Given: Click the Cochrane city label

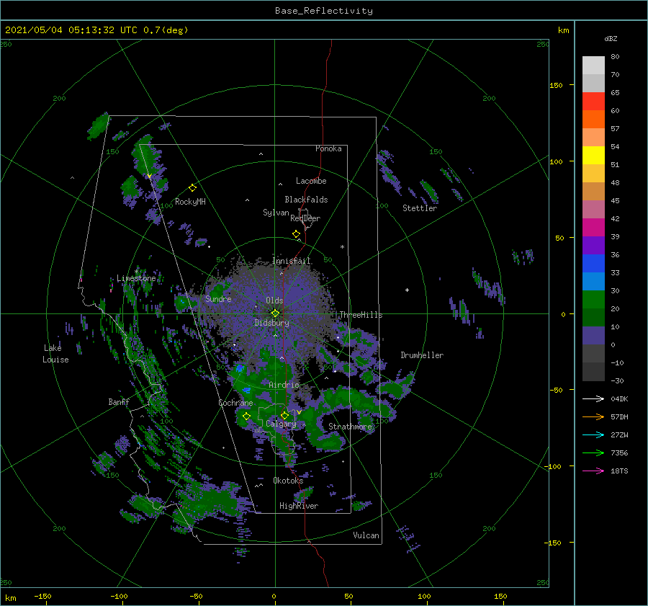Looking at the screenshot, I should coord(235,403).
